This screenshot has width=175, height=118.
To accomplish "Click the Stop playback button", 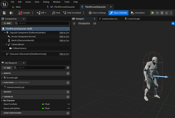I will pyautogui.click(x=162, y=13).
